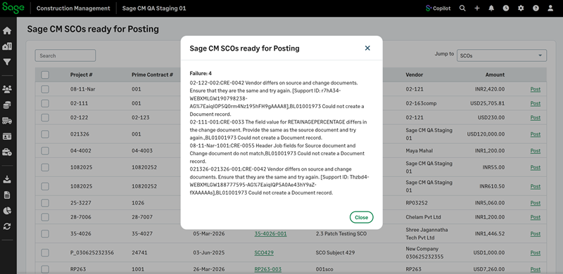Open the pie chart reports icon

pyautogui.click(x=7, y=211)
